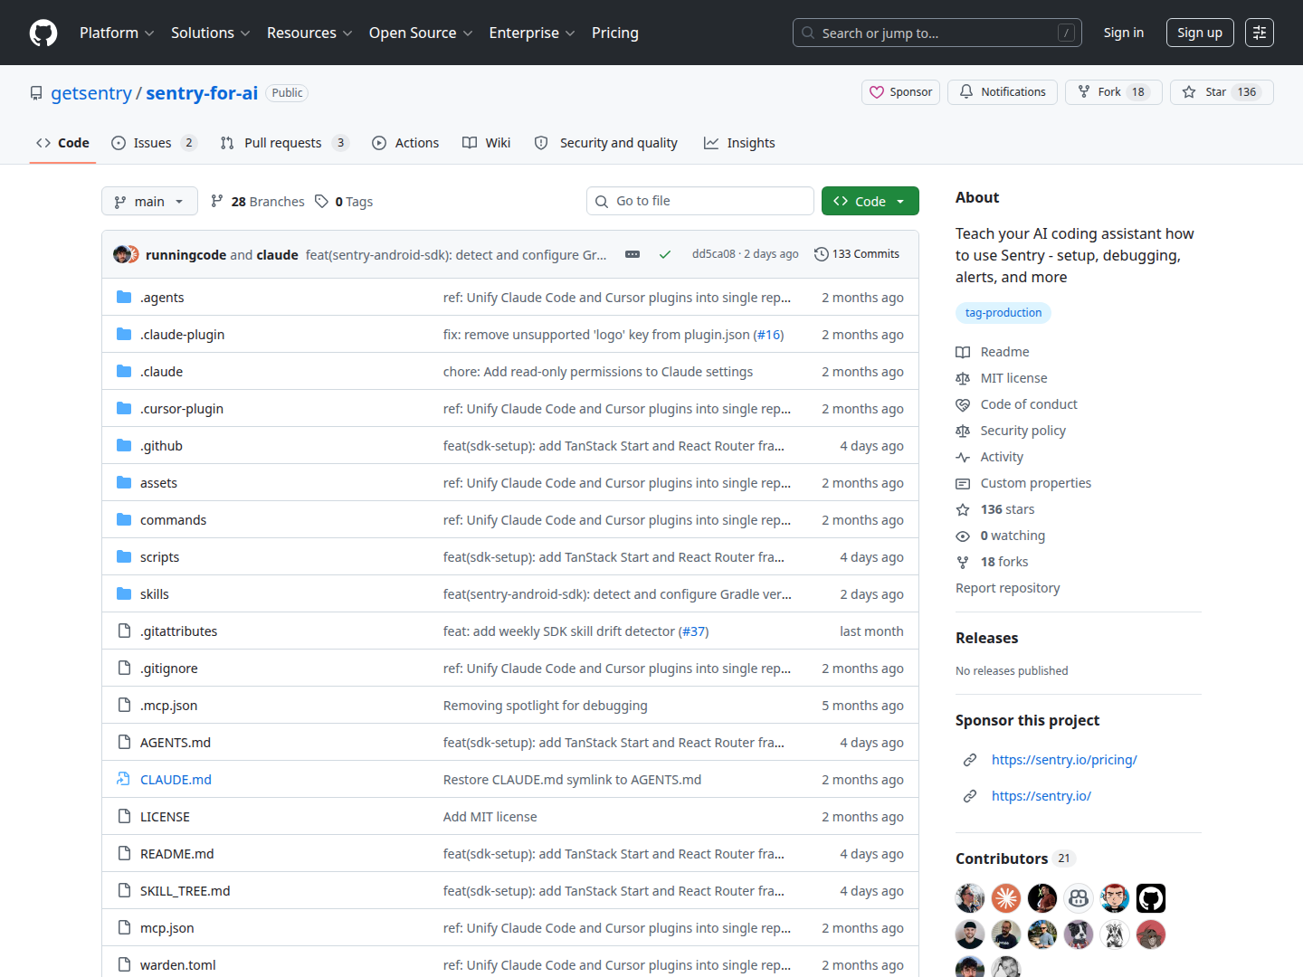Click the commit history clock icon
This screenshot has width=1303, height=977.
822,254
